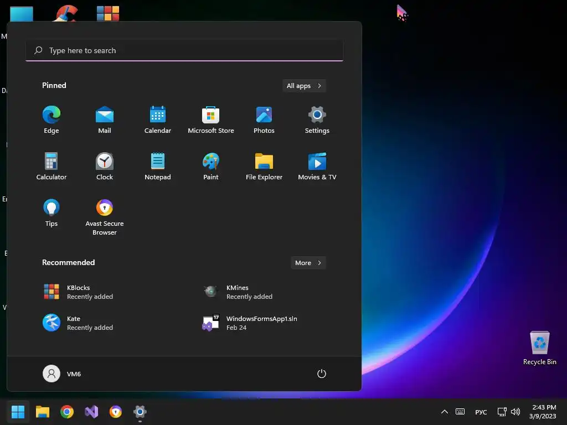
Task: Open the touch keyboard tray icon
Action: click(460, 412)
